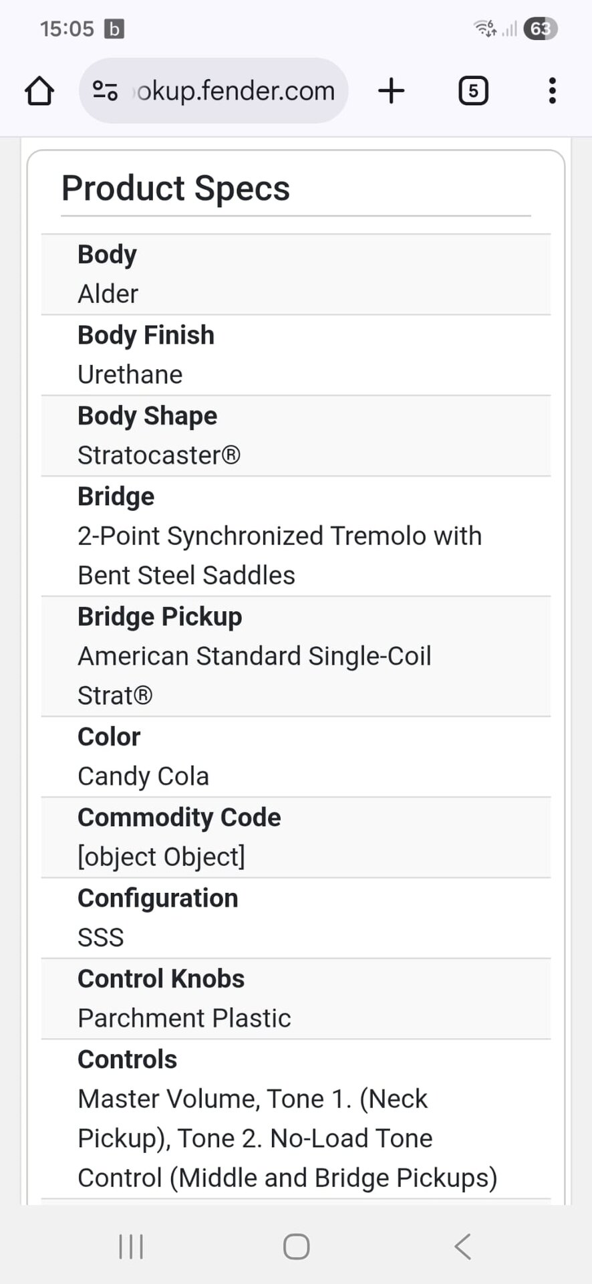
Task: Tap the Stratocaster body shape value
Action: 159,455
